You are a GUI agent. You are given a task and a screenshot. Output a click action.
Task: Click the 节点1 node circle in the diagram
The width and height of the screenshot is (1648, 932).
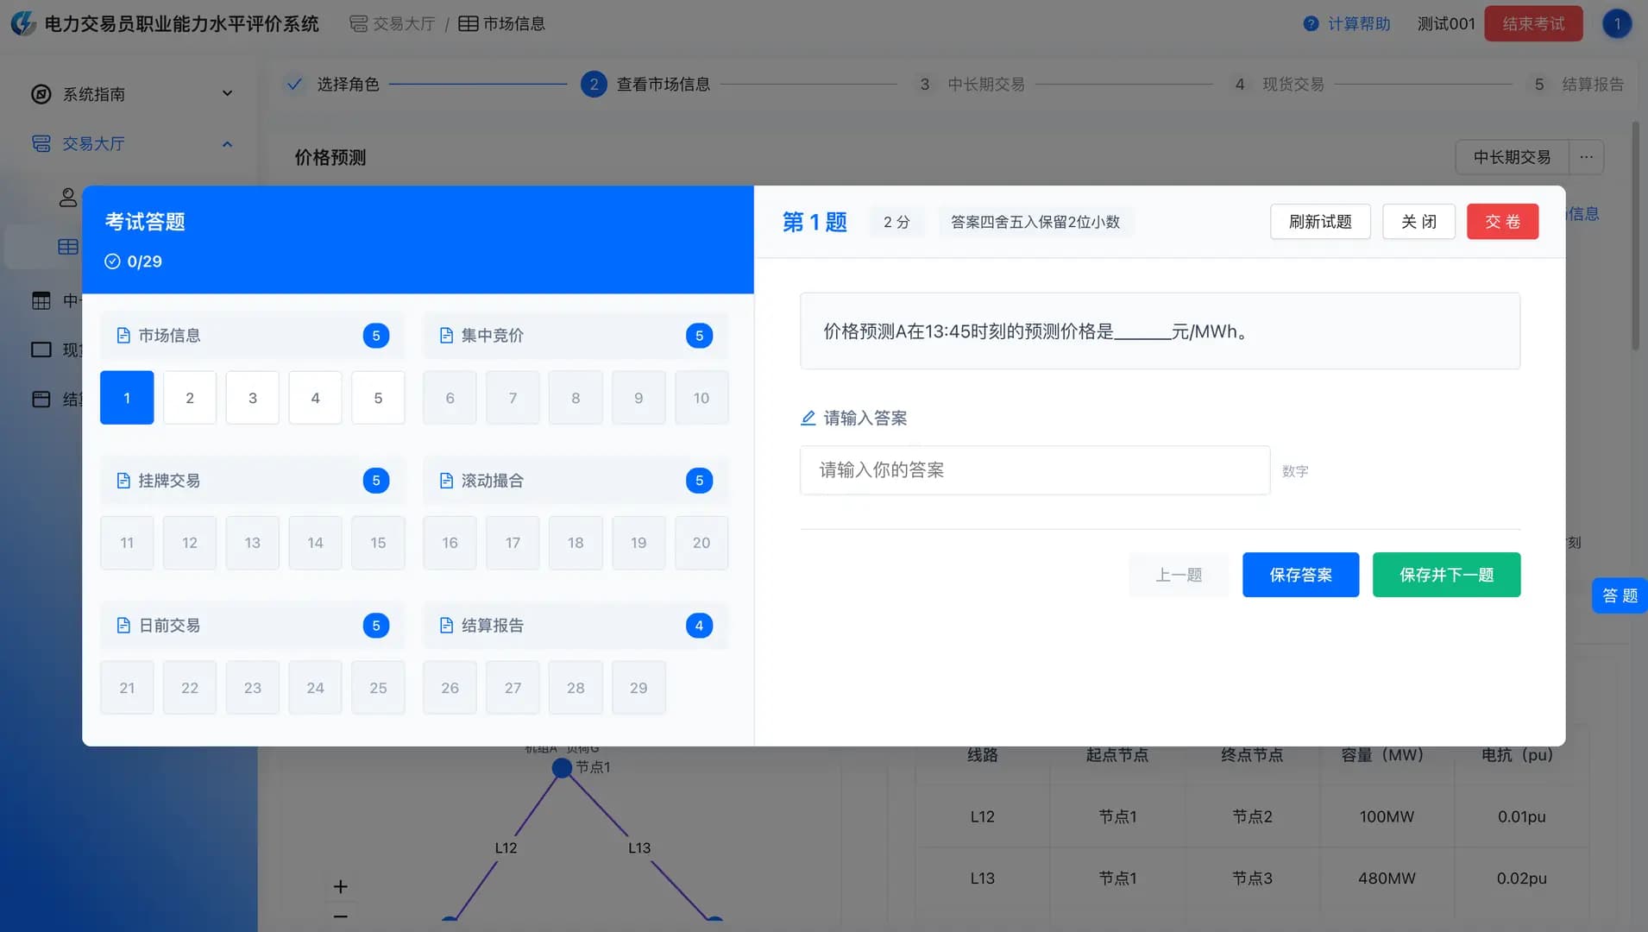coord(562,767)
